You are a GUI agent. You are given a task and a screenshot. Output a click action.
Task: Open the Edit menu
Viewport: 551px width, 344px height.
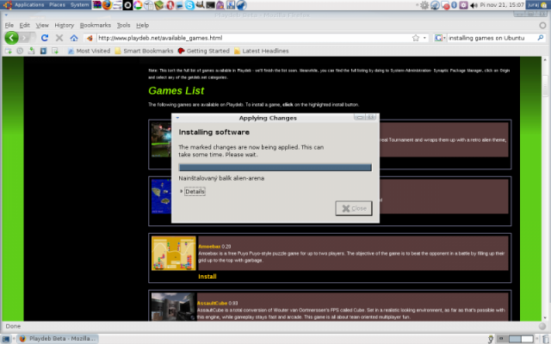click(x=24, y=25)
